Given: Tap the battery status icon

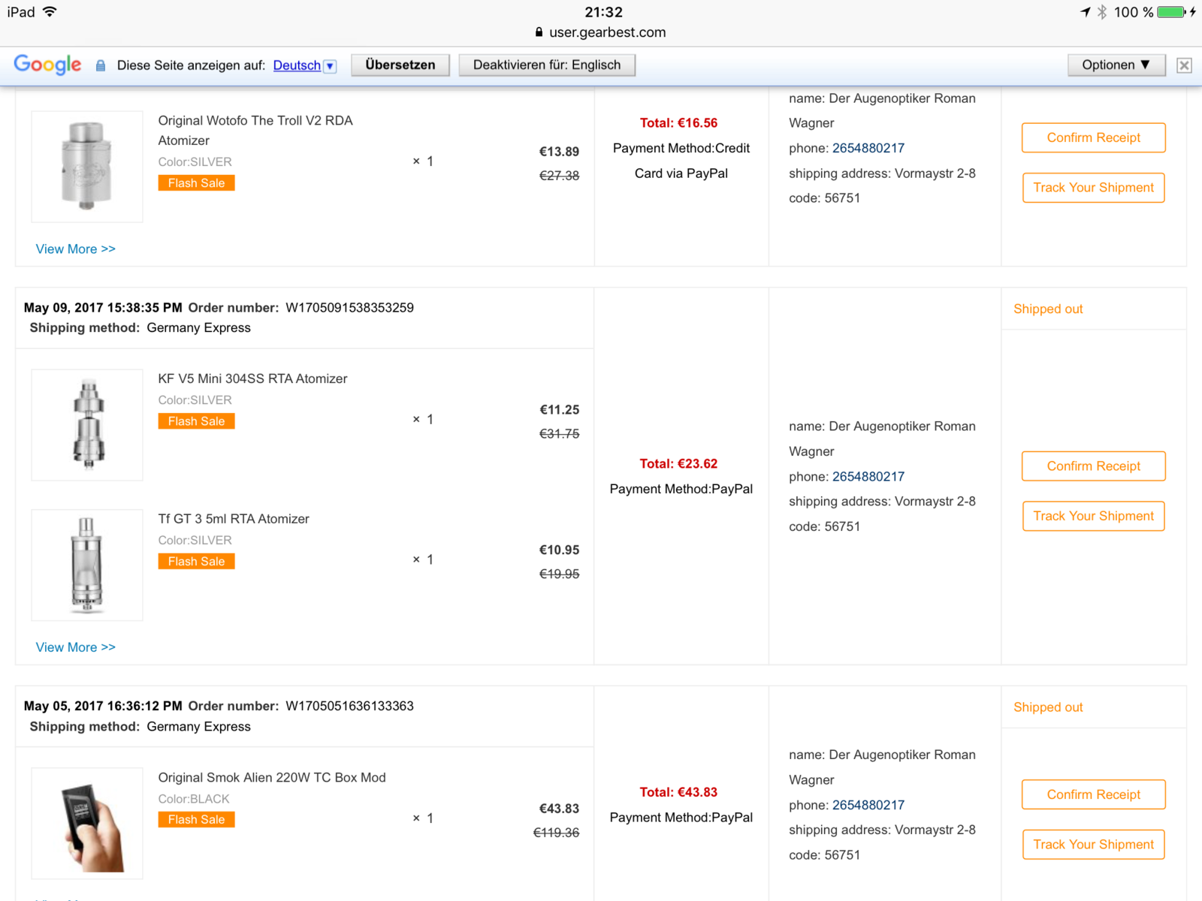Looking at the screenshot, I should [1171, 12].
